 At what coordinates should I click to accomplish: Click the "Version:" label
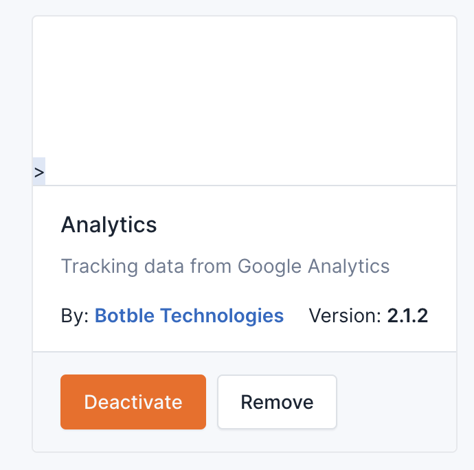(345, 315)
